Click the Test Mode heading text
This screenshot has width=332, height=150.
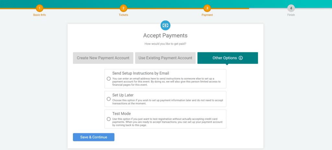122,114
